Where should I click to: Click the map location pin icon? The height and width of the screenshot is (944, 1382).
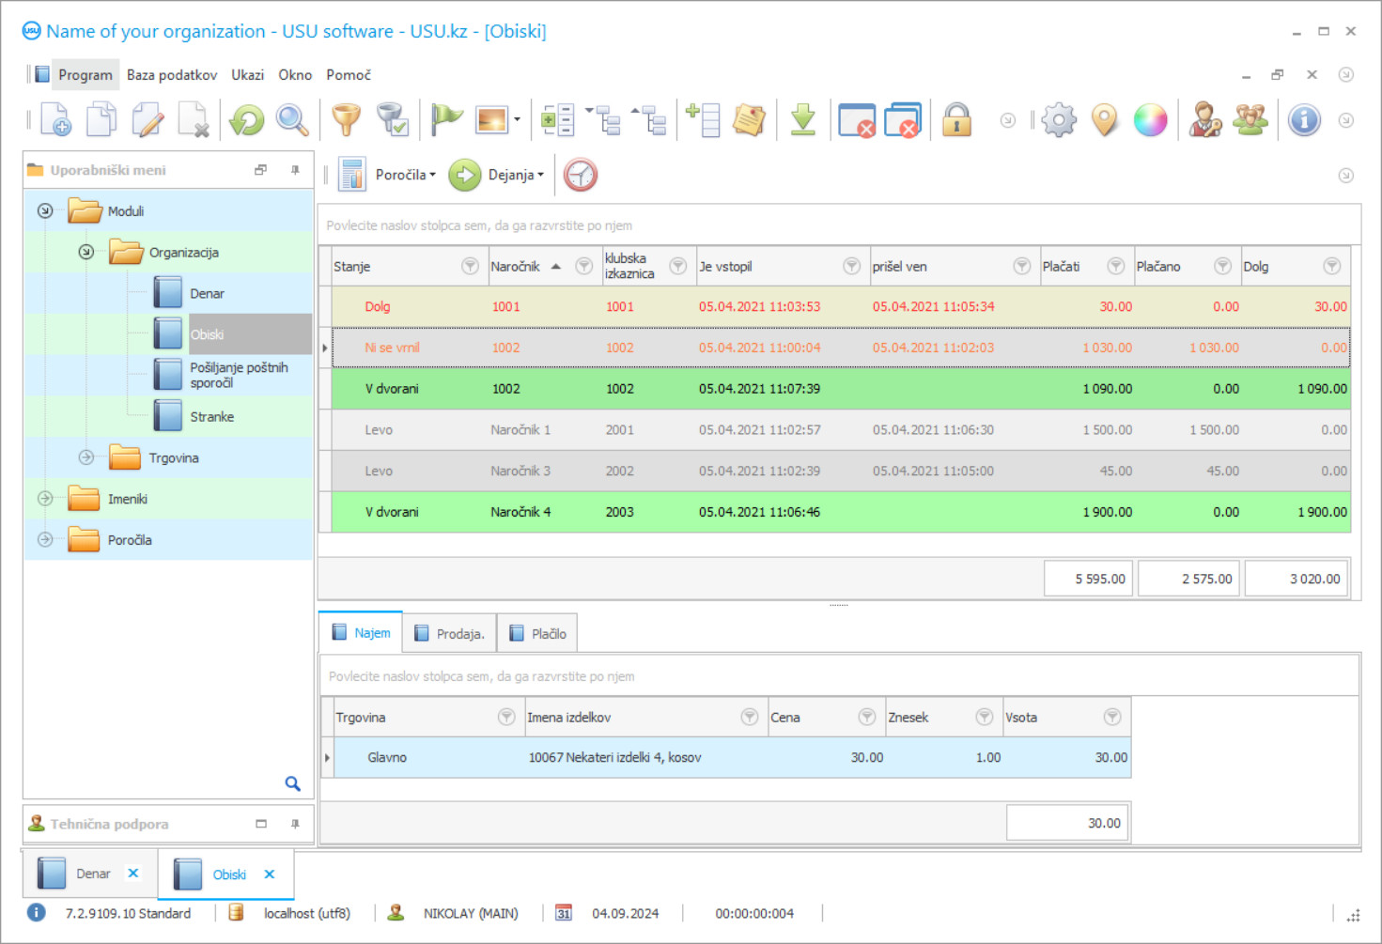[x=1105, y=120]
